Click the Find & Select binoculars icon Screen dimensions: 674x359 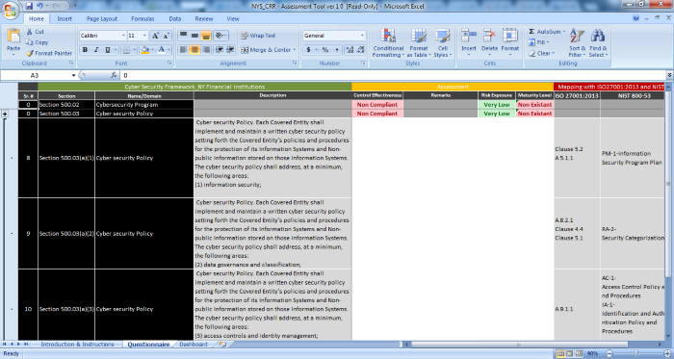click(598, 36)
